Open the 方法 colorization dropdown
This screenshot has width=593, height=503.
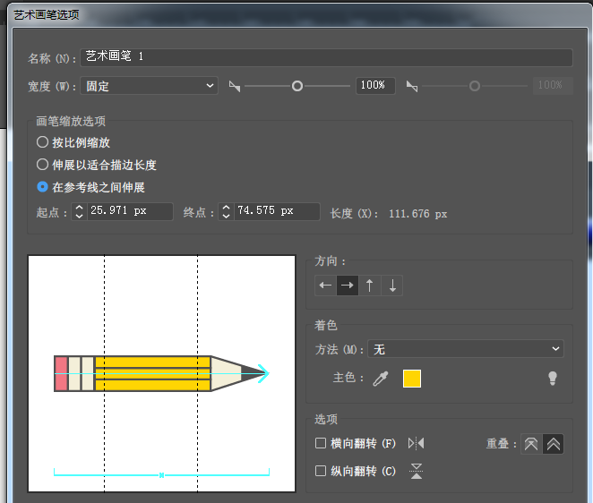click(466, 349)
